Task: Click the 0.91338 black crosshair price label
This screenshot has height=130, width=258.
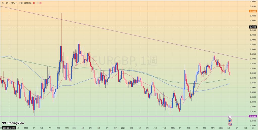Action: [x=253, y=27]
